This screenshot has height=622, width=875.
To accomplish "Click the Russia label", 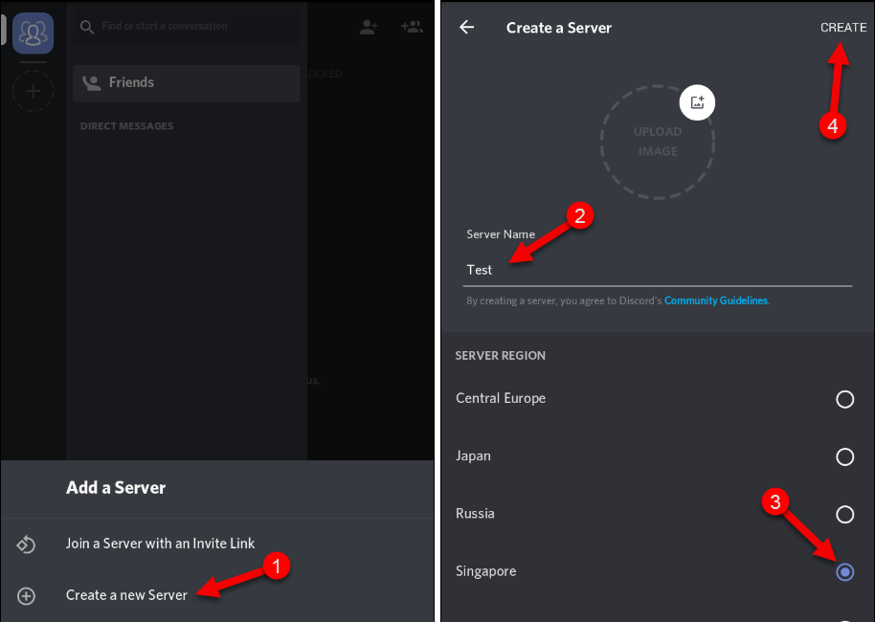I will (x=475, y=513).
